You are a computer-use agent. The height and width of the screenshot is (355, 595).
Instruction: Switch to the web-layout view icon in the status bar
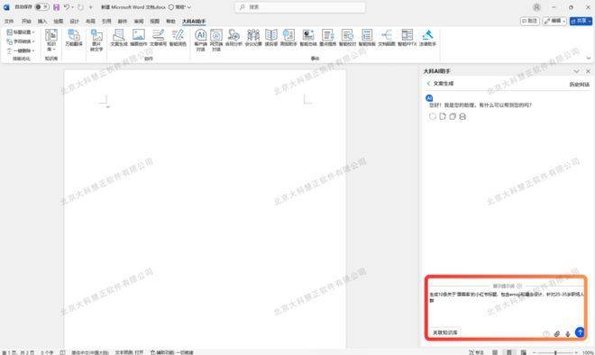(x=523, y=352)
